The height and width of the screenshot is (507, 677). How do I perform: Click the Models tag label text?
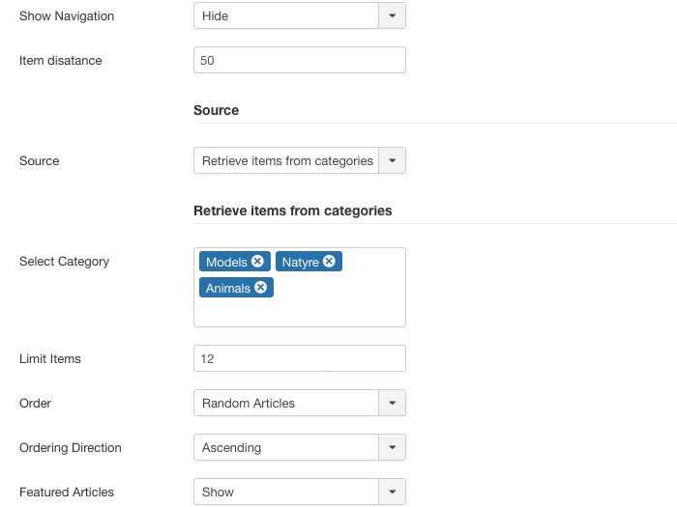point(226,262)
